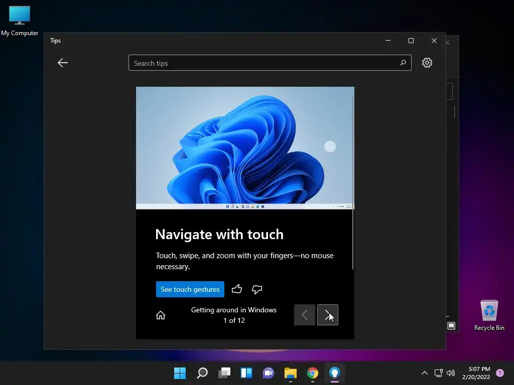Click the 1 of 12 tip counter
514x385 pixels.
[234, 320]
